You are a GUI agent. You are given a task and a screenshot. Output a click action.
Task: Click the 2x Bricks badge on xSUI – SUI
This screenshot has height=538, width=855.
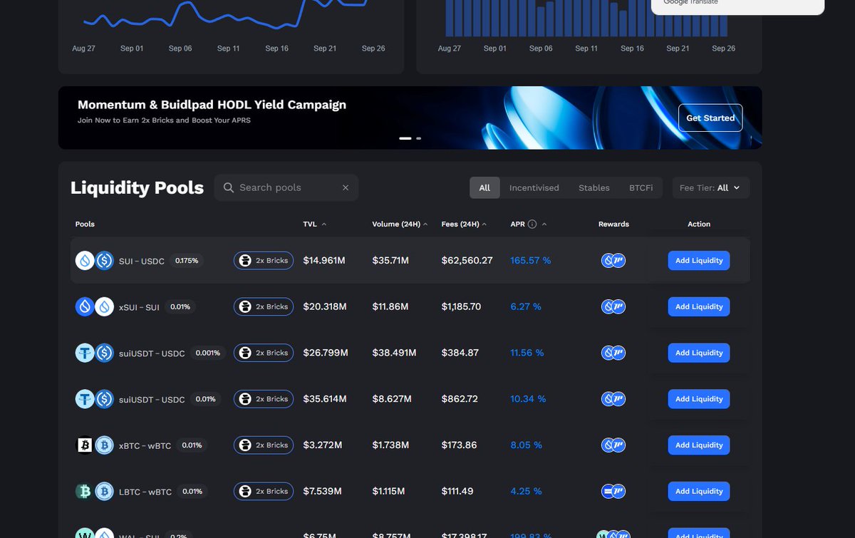pyautogui.click(x=264, y=307)
